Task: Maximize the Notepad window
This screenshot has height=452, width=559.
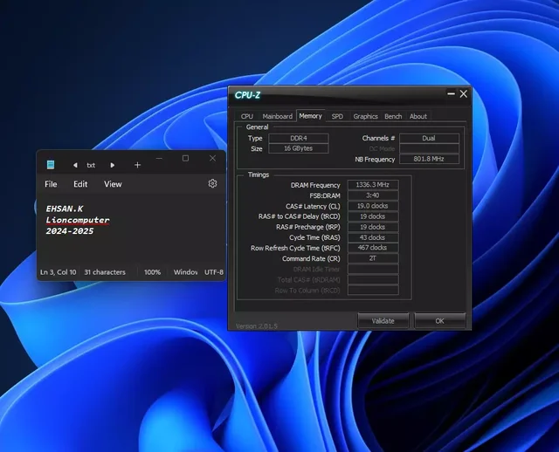Action: (x=185, y=159)
